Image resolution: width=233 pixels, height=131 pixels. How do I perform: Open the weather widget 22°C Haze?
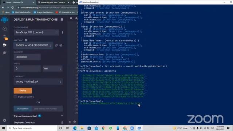tap(180, 128)
